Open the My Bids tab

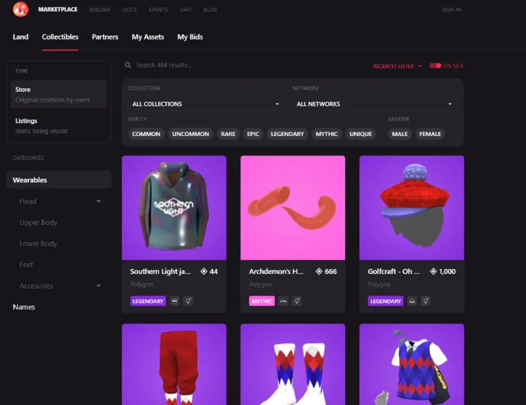coord(190,37)
